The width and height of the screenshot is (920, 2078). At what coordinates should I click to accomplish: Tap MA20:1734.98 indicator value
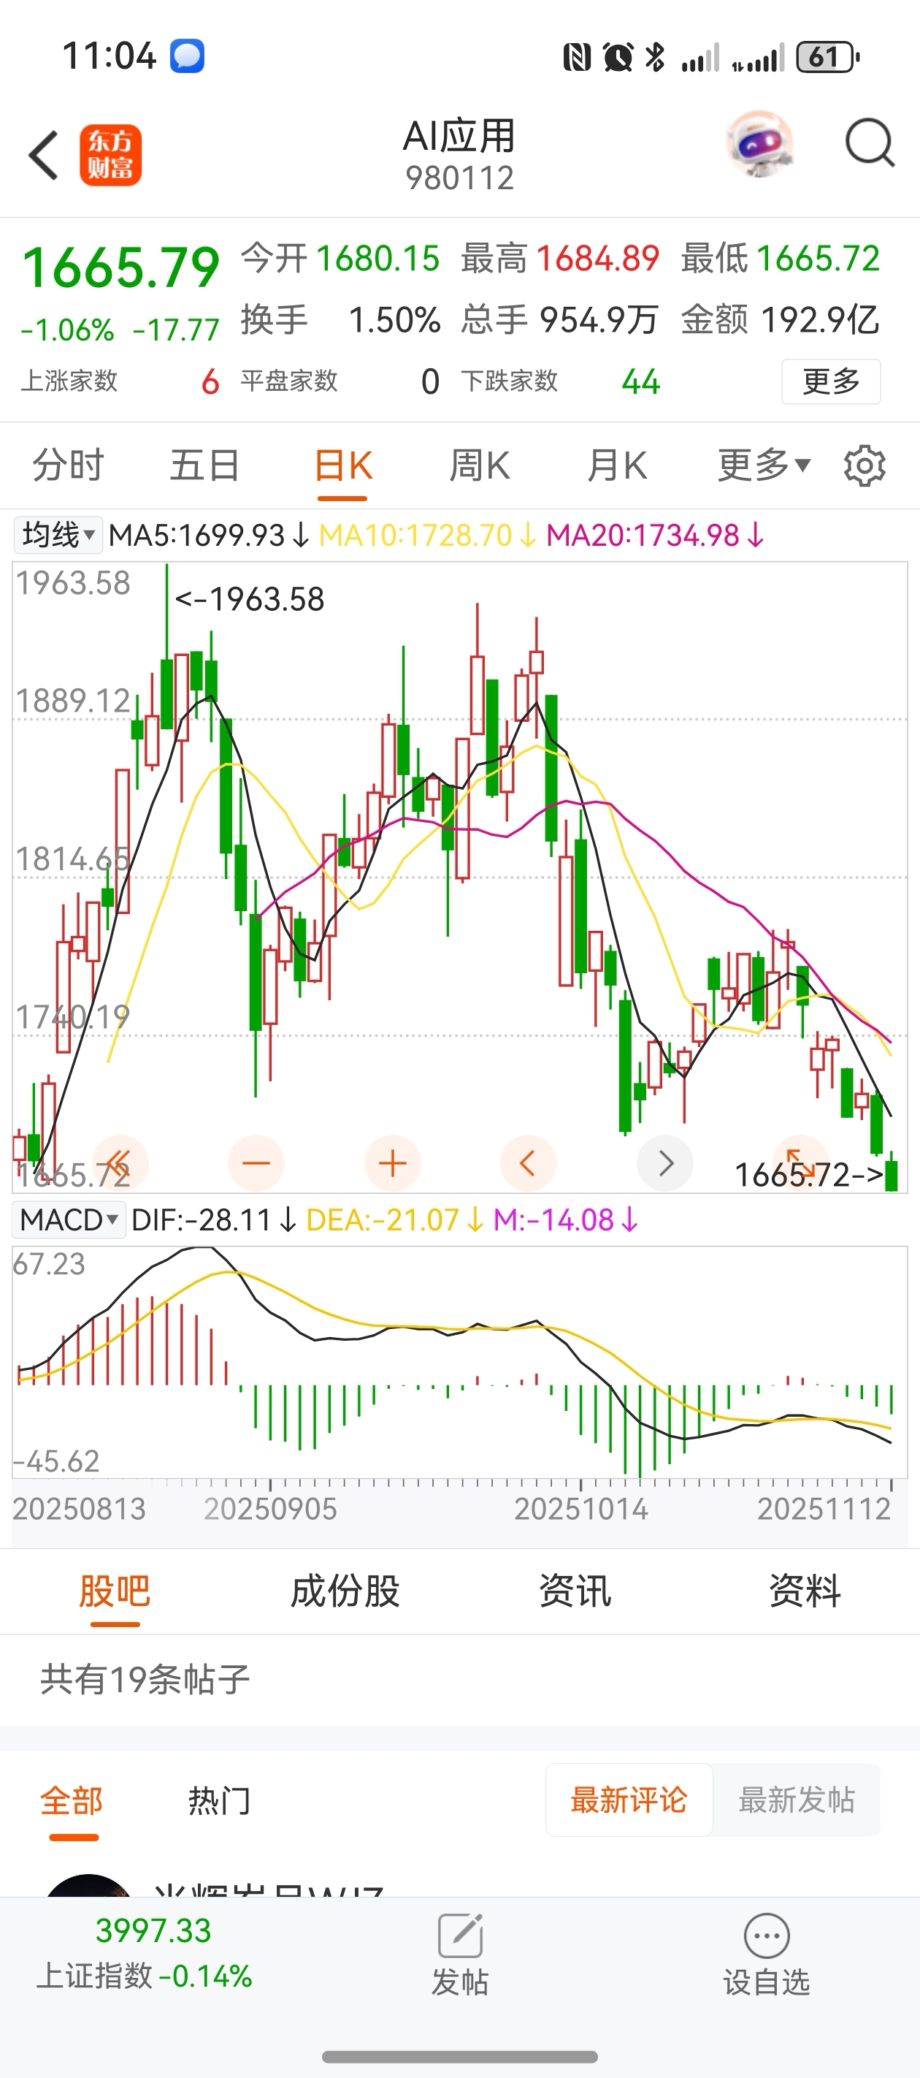click(x=656, y=535)
